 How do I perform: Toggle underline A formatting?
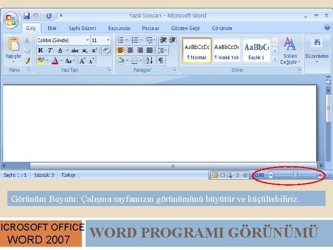[x=60, y=50]
